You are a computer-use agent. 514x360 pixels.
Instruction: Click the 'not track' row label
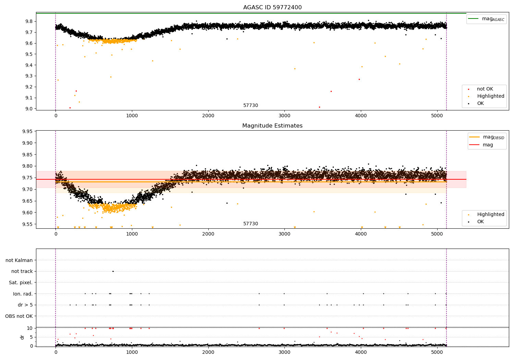(x=22, y=271)
